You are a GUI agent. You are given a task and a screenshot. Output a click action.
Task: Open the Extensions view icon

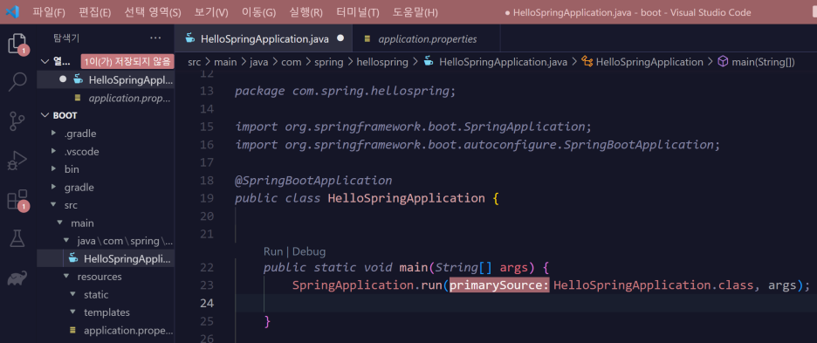pyautogui.click(x=17, y=200)
